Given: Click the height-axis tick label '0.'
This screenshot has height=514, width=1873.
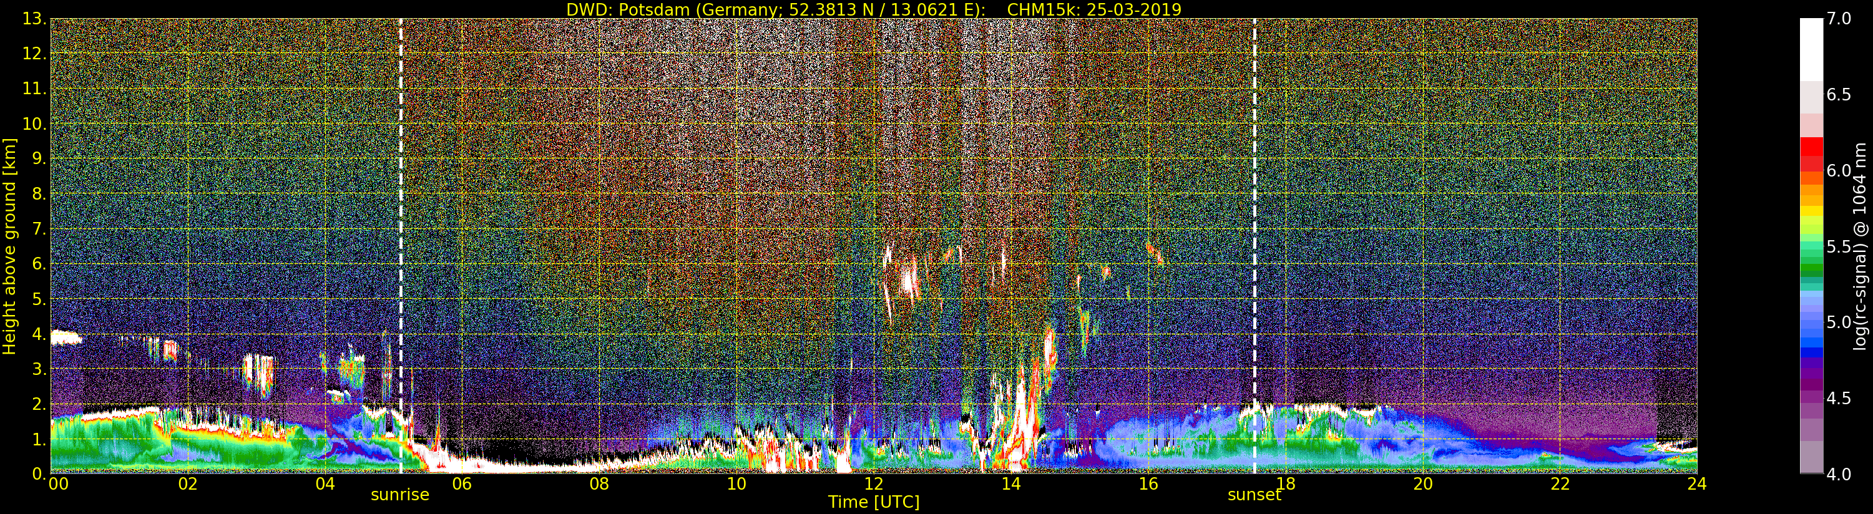Looking at the screenshot, I should tap(39, 473).
